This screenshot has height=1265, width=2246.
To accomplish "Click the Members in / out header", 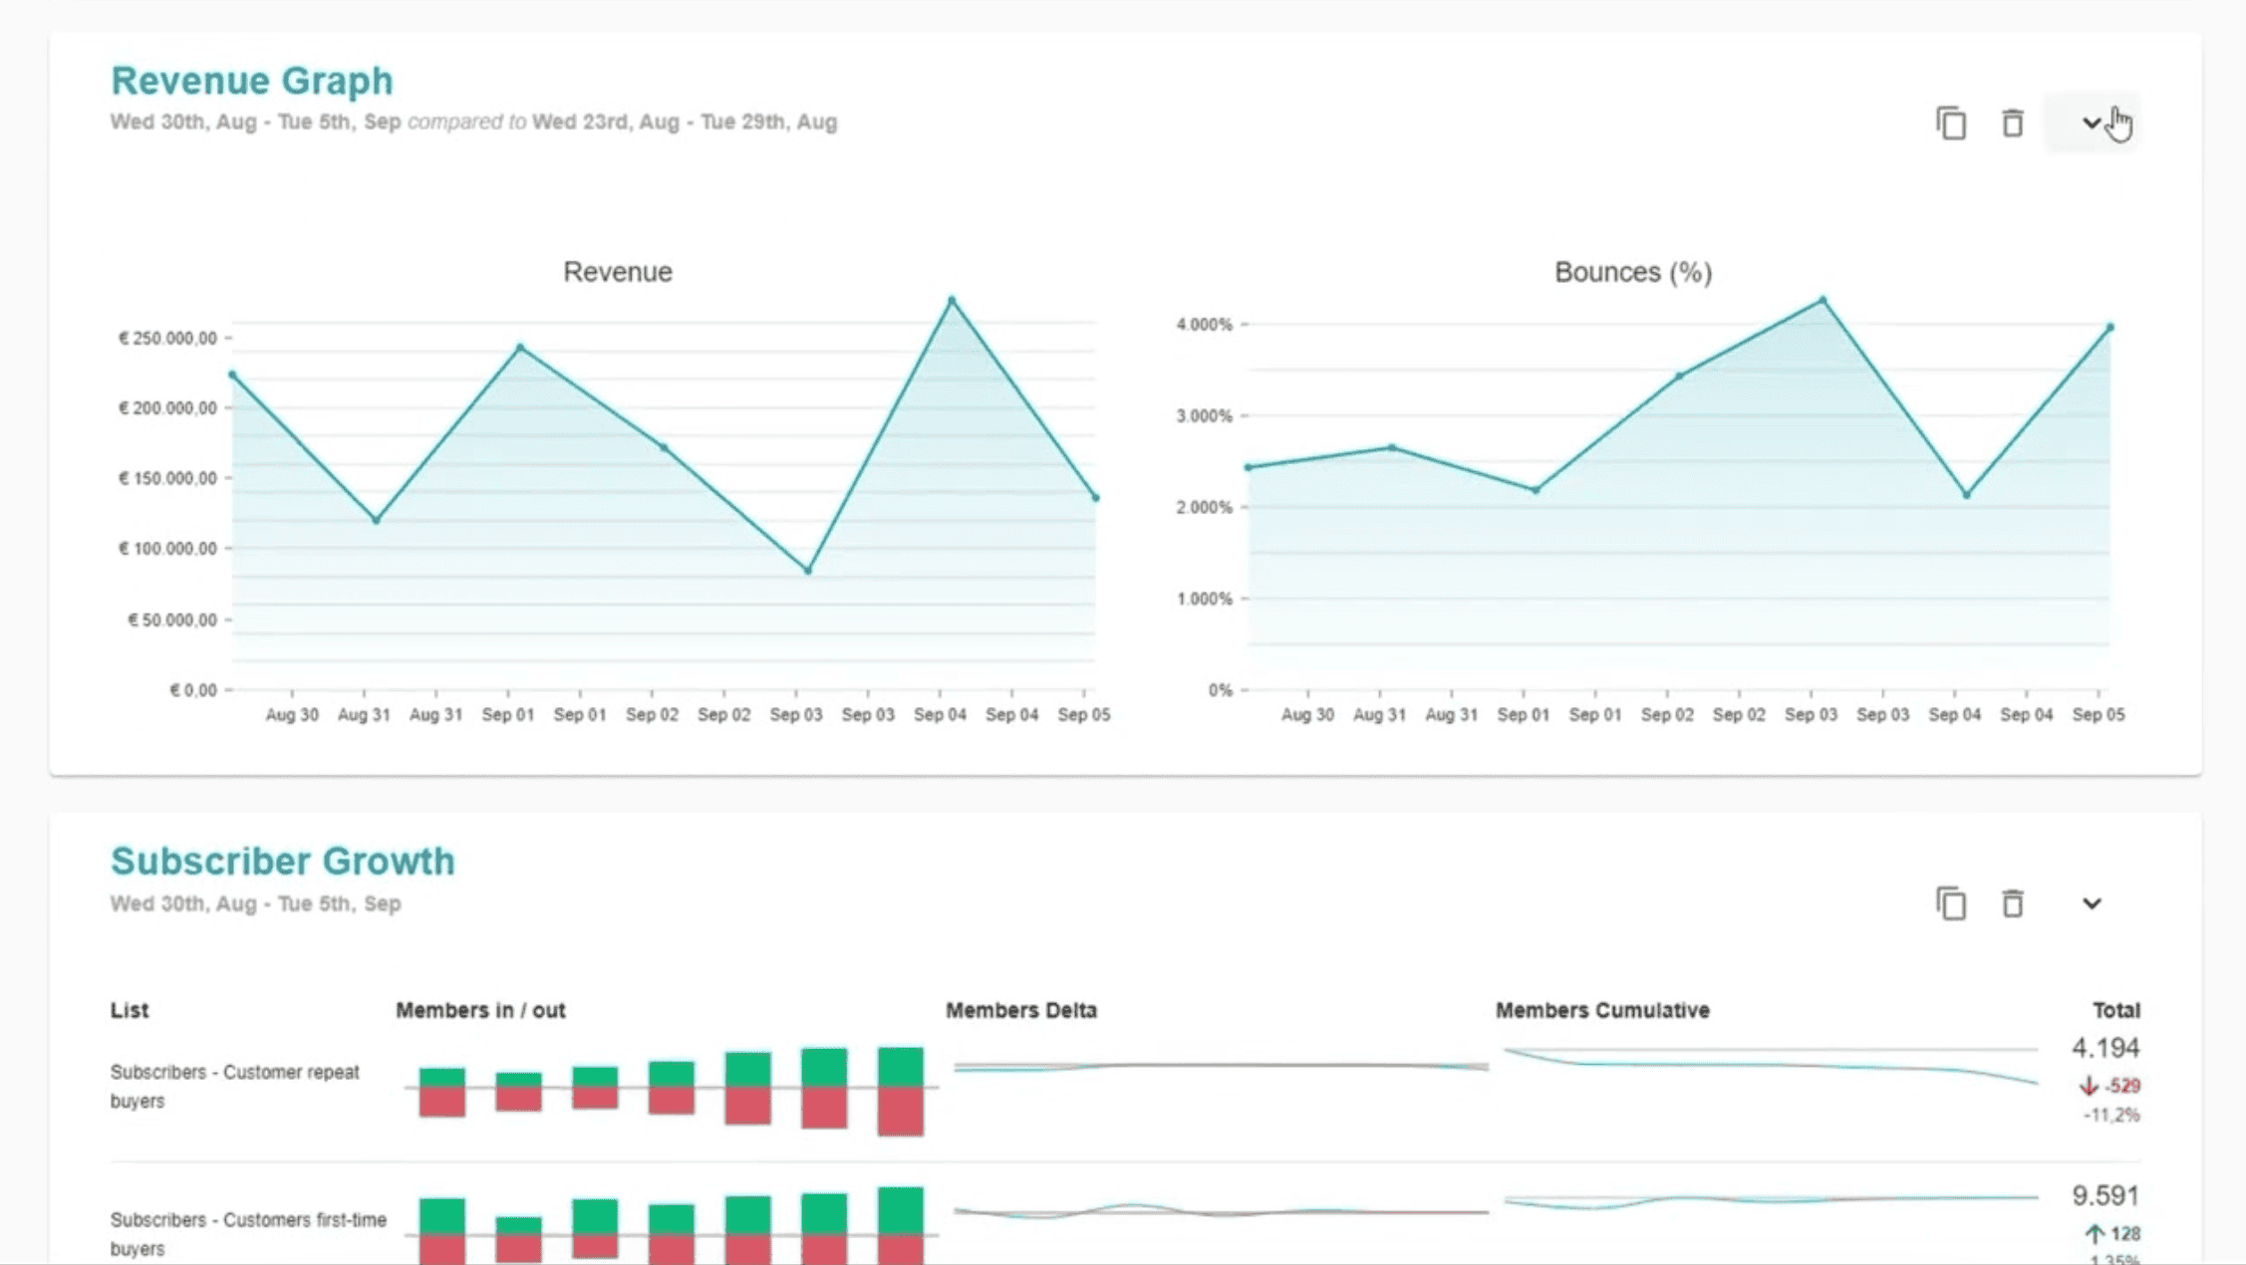I will pos(480,1010).
